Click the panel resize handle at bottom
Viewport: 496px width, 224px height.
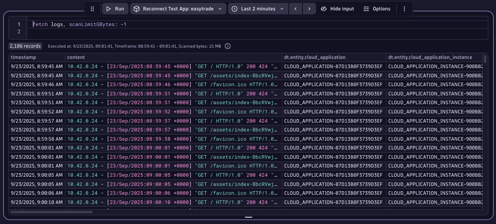pyautogui.click(x=248, y=217)
